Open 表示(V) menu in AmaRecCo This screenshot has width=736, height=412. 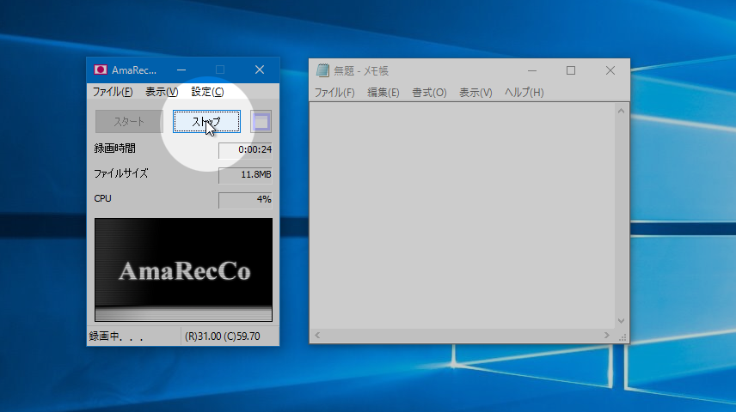(x=162, y=92)
